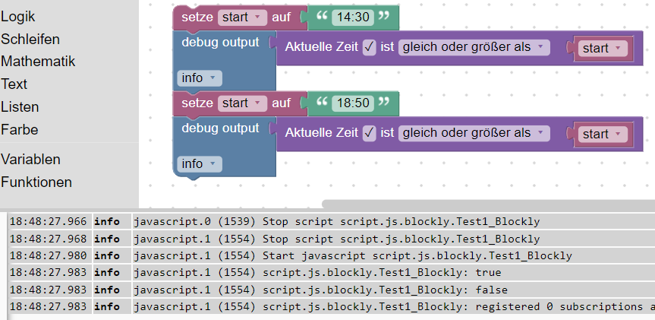Expand the second info severity dropdown
655x320 pixels.
point(200,163)
